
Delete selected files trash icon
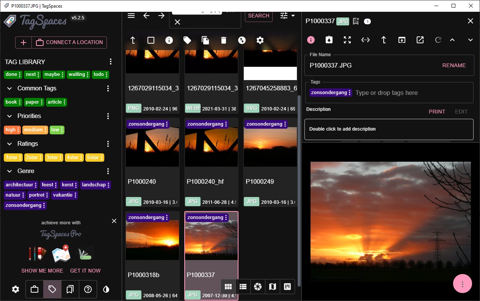point(224,40)
